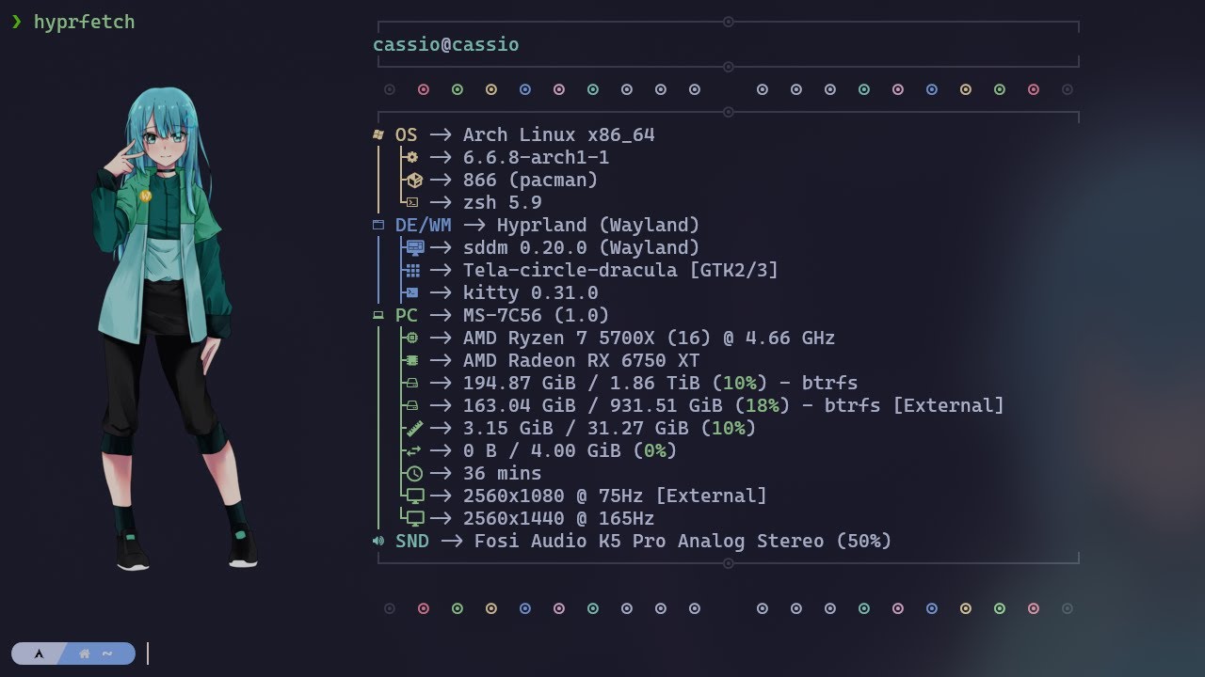Click the monitor icon beside 2560x1440 @ 165Hz
This screenshot has height=677, width=1205.
tap(415, 519)
